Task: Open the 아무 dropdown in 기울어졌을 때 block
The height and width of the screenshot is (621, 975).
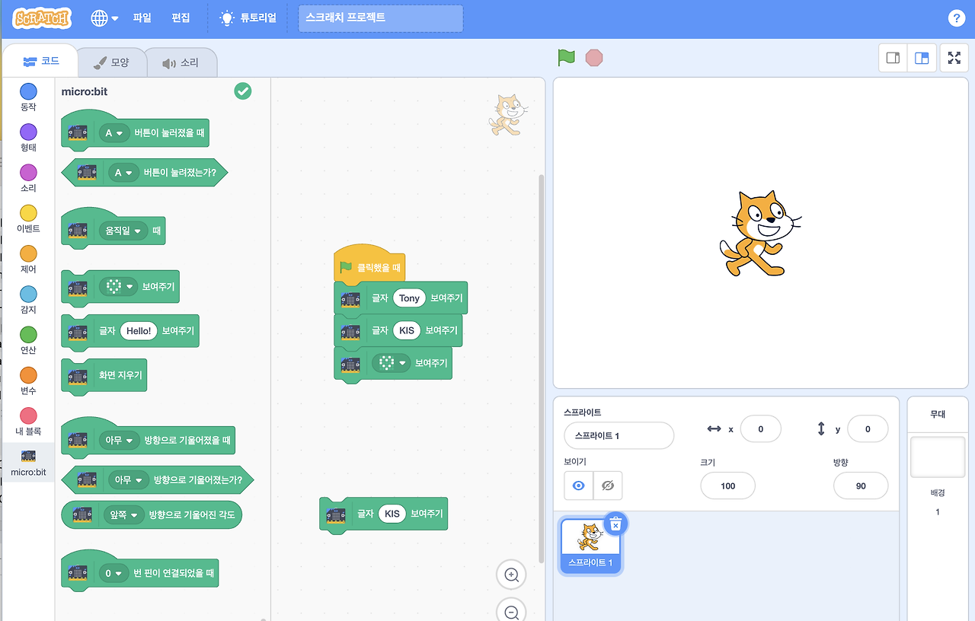Action: tap(119, 440)
